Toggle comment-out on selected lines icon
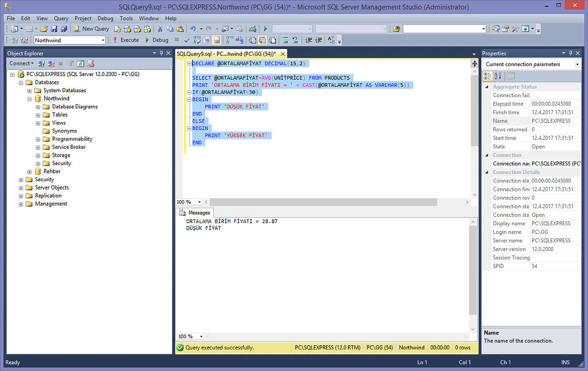588x371 pixels. coord(285,40)
